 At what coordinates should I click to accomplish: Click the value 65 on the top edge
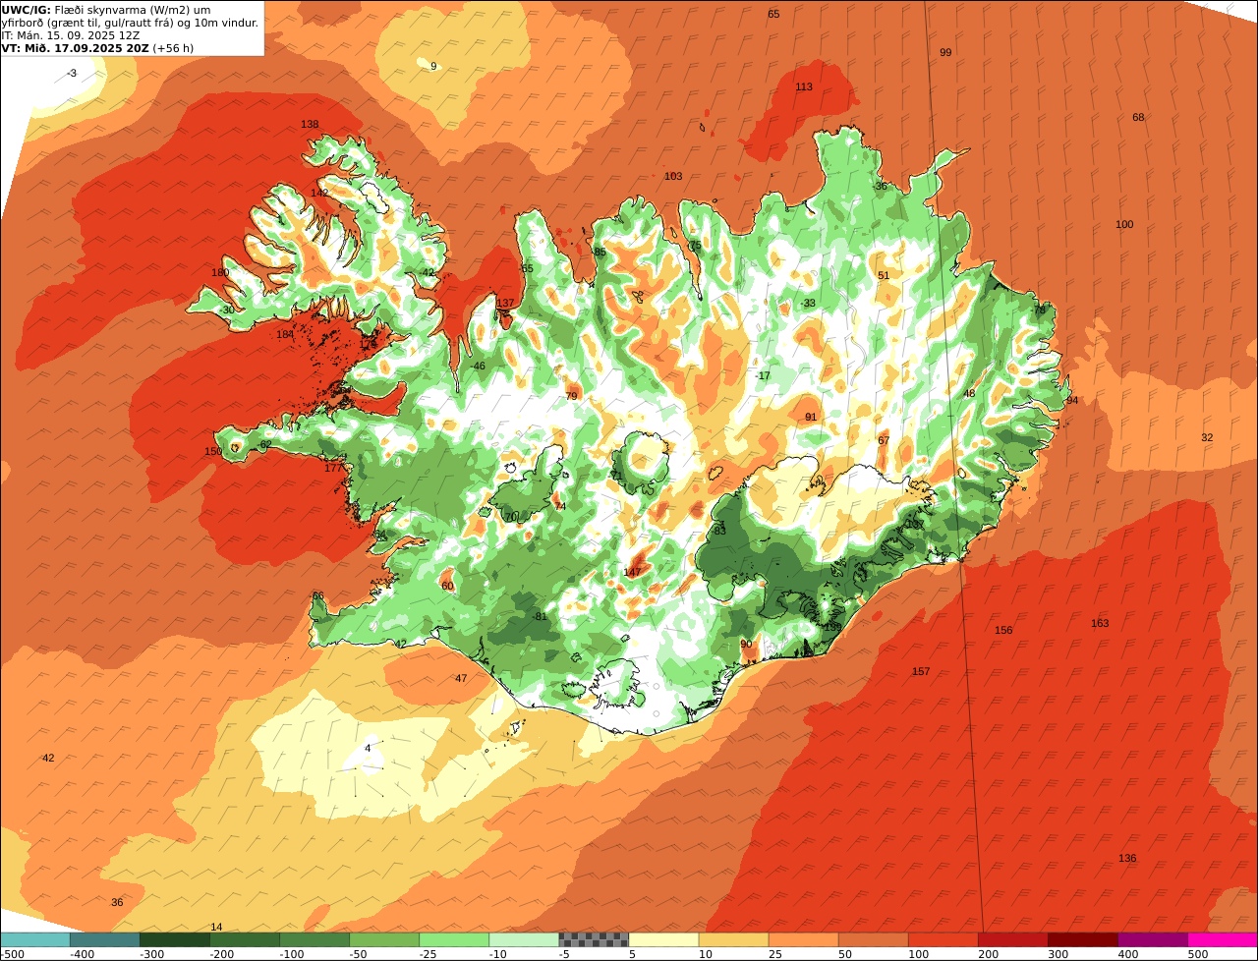click(773, 14)
